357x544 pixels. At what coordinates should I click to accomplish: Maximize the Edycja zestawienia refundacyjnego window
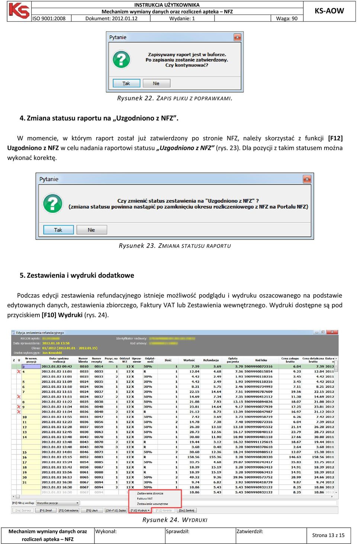pyautogui.click(x=323, y=332)
